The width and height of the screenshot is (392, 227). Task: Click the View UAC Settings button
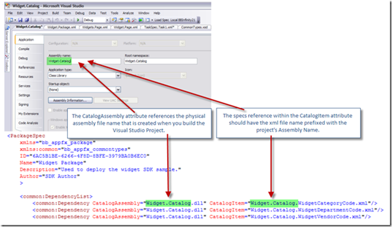click(116, 101)
